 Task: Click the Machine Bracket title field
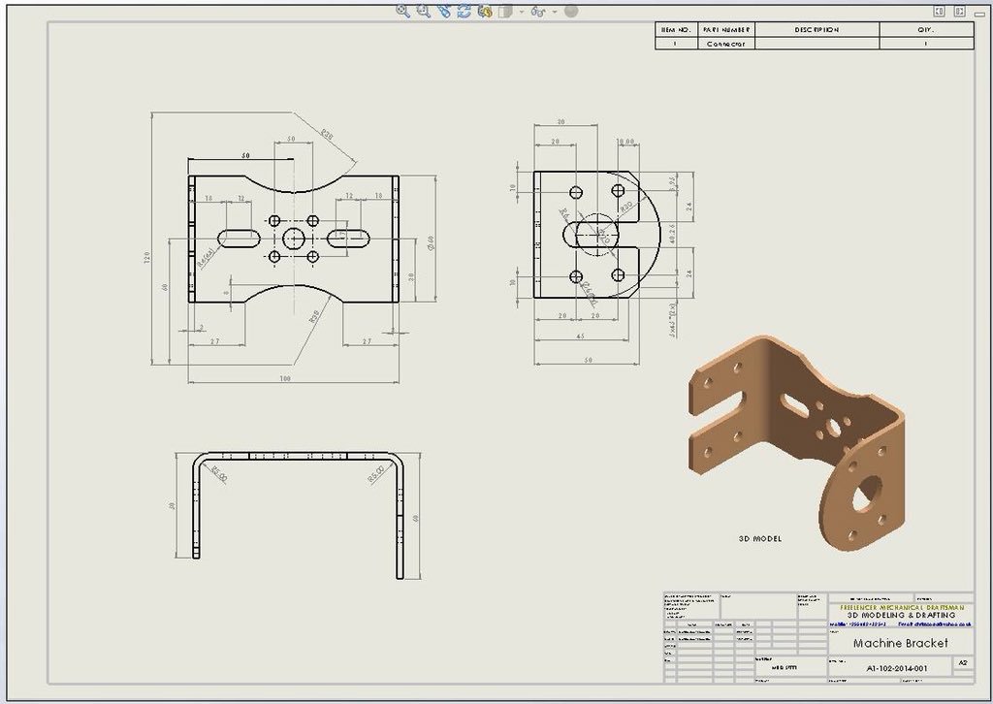[900, 641]
